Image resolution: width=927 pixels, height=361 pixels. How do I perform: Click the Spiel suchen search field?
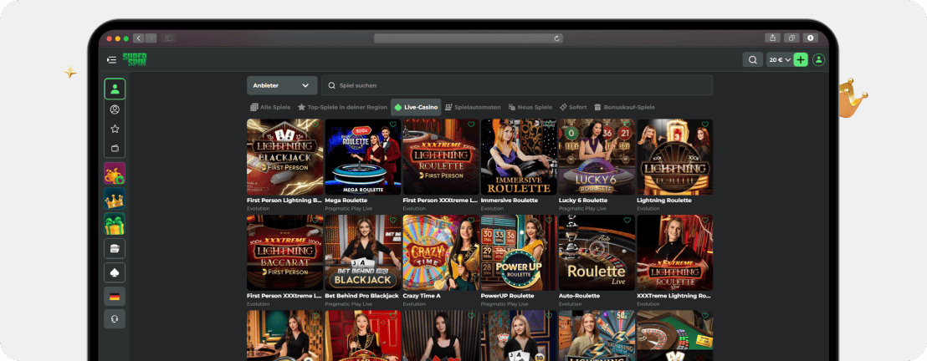[517, 85]
